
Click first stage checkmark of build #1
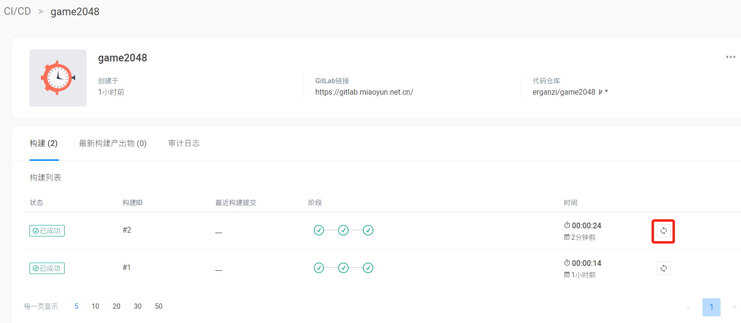(x=319, y=268)
